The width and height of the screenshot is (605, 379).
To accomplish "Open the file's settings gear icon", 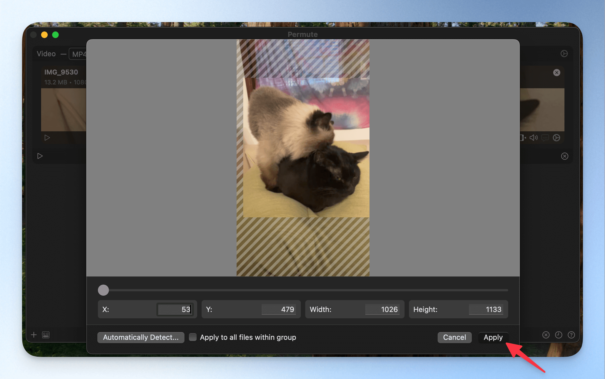I will click(556, 138).
